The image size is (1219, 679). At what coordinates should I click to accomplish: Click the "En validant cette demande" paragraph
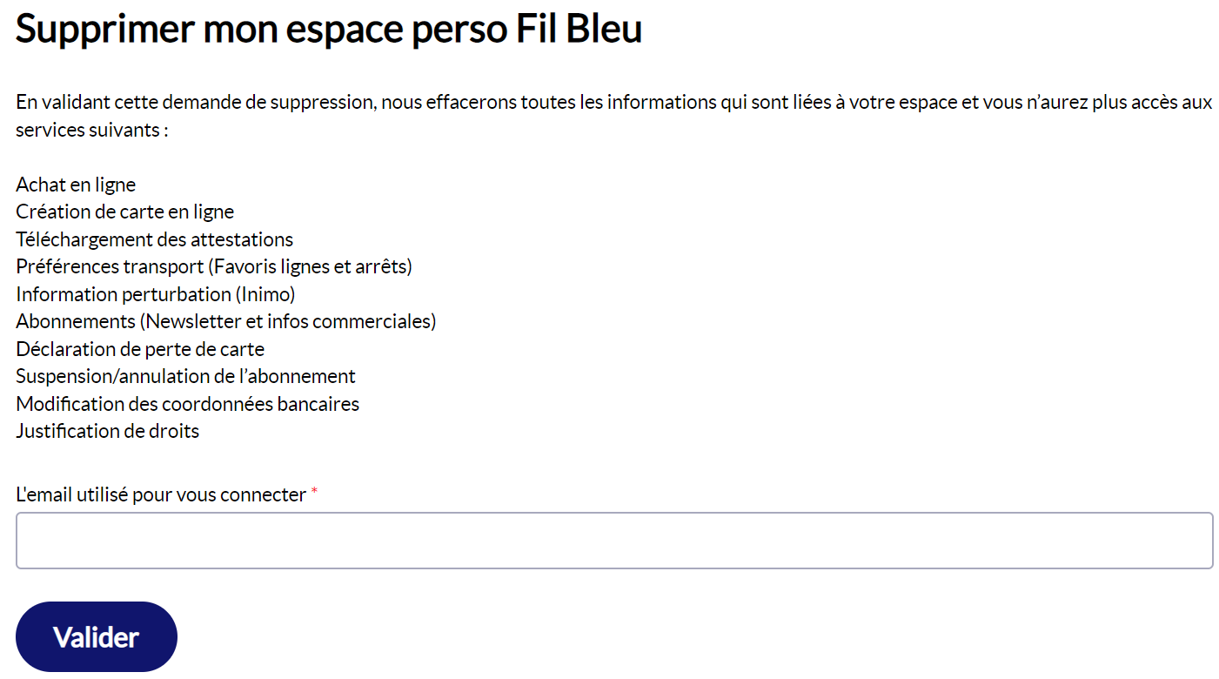pyautogui.click(x=613, y=116)
